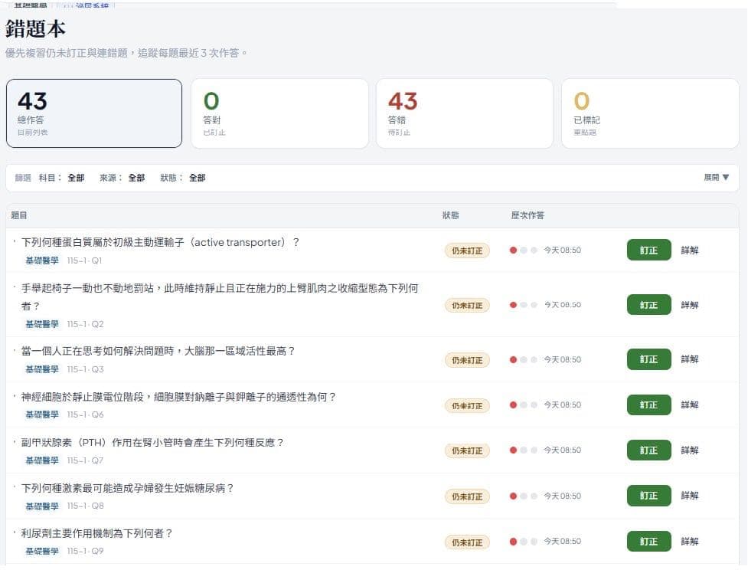Screen dimensions: 748x570
Task: Select the 已標記 0 summary card
Action: 650,113
